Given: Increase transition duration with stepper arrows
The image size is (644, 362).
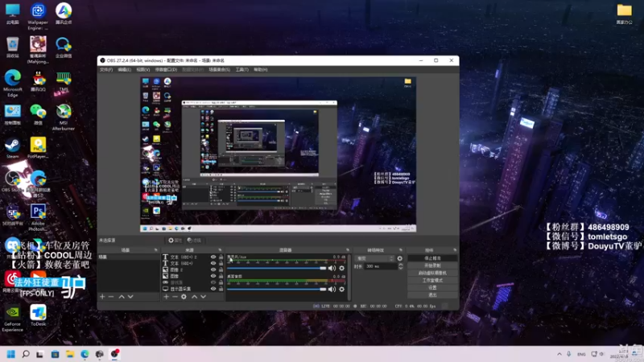Looking at the screenshot, I should (400, 265).
